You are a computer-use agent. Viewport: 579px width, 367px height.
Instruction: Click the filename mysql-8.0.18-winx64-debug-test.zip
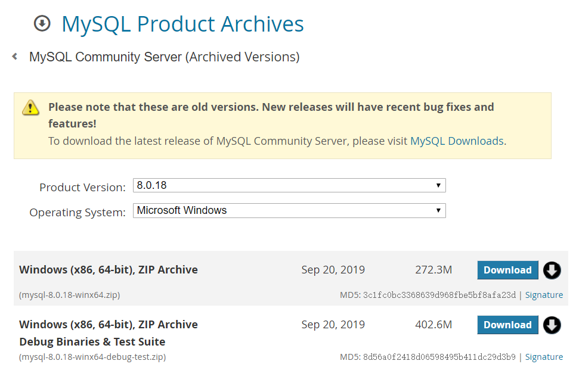pyautogui.click(x=92, y=357)
